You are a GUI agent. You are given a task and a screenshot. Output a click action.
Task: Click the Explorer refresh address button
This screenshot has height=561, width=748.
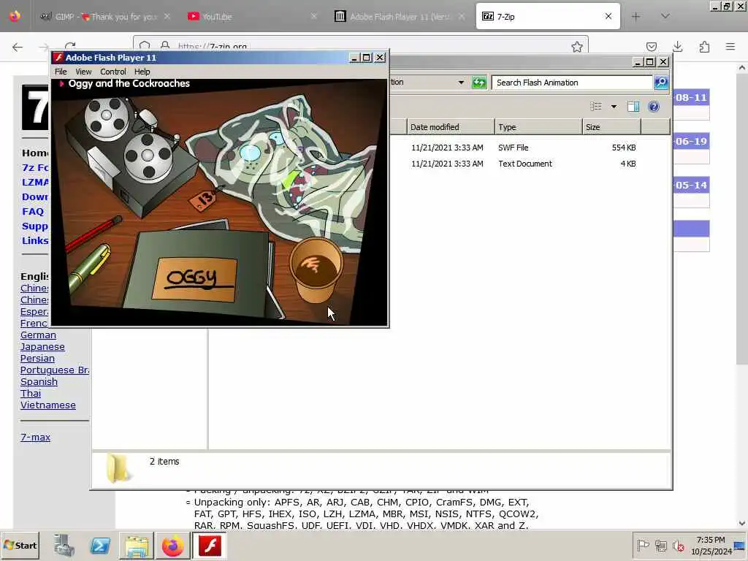click(479, 83)
